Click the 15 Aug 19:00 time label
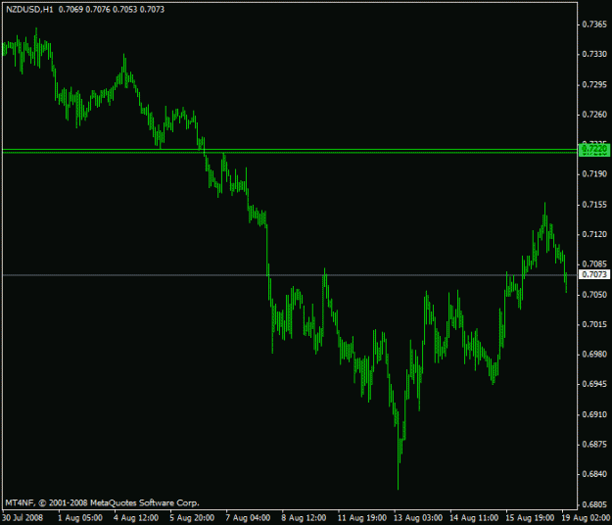Image resolution: width=612 pixels, height=525 pixels. [530, 518]
